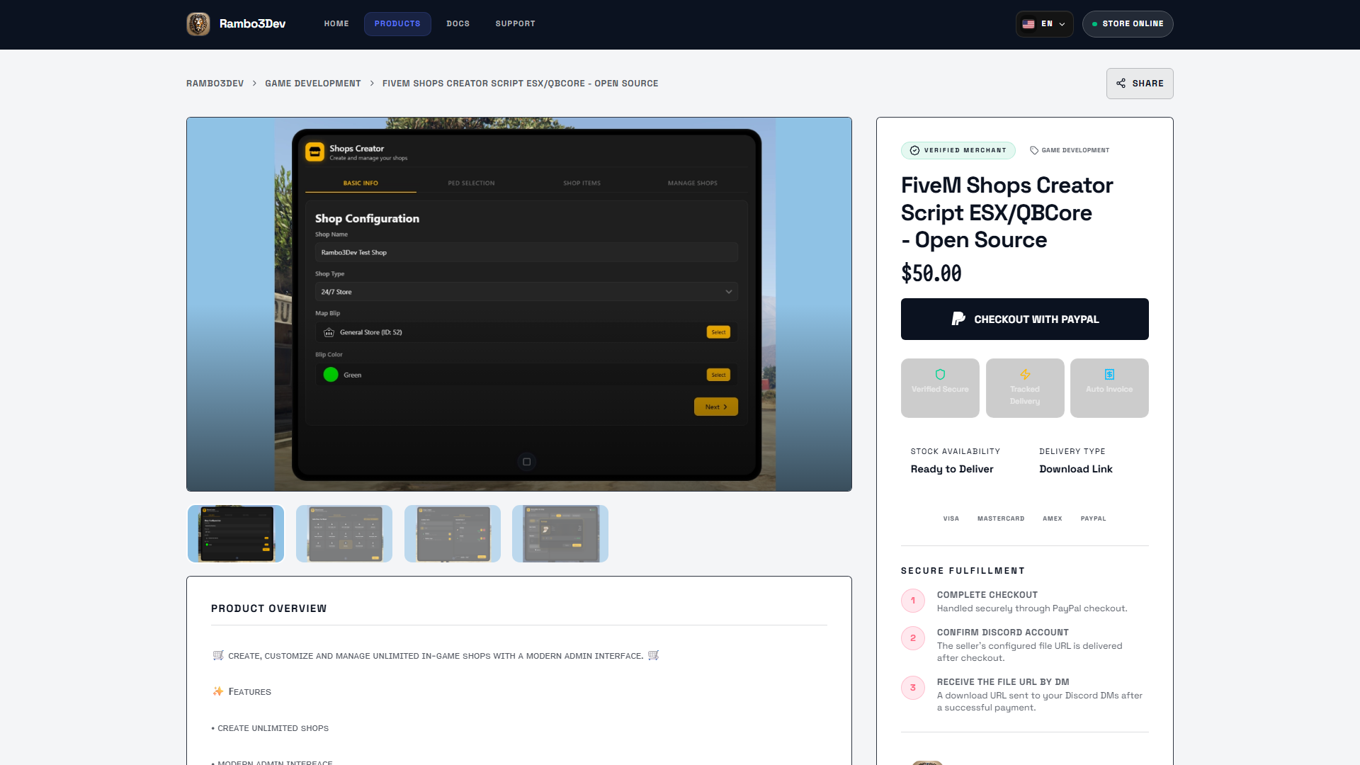1360x765 pixels.
Task: Click the VISA payment label
Action: pyautogui.click(x=951, y=518)
